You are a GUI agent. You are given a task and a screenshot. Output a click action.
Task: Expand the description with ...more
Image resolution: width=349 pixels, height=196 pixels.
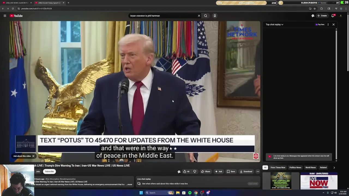coord(129,185)
